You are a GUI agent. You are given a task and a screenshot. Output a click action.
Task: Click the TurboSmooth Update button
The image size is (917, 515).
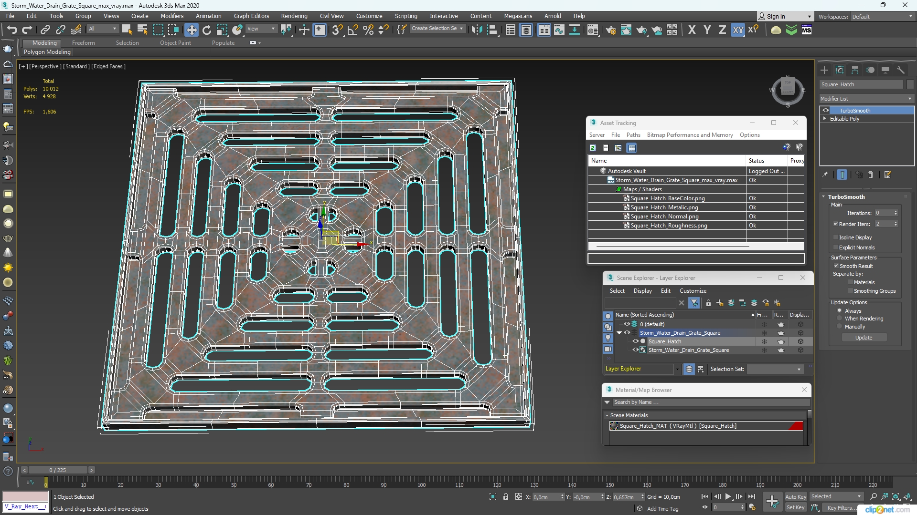click(864, 338)
